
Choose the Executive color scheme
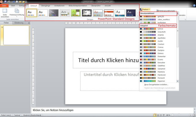158,63
